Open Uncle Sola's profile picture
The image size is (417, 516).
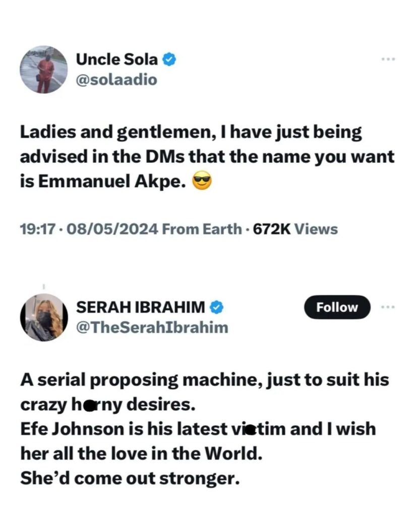pyautogui.click(x=43, y=70)
